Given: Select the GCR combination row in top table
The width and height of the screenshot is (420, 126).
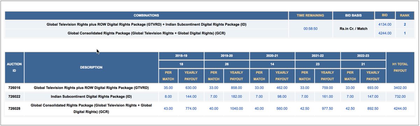Looking at the screenshot, I should click(x=146, y=33).
